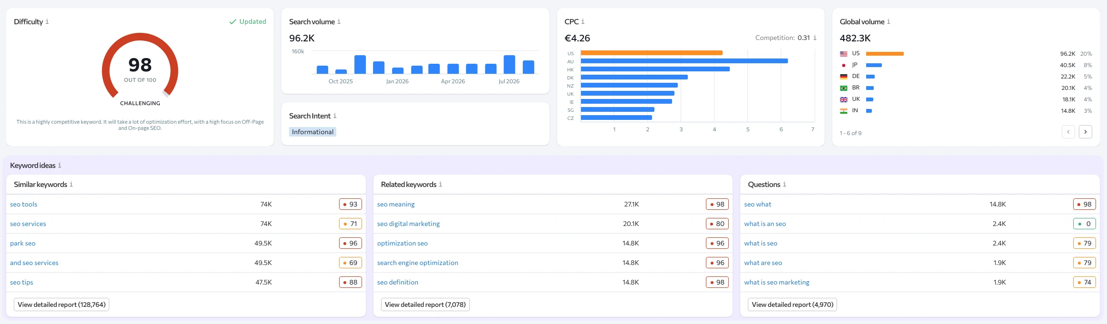Click the tallest bar above Jul 2026 label
1107x324 pixels.
(x=509, y=64)
